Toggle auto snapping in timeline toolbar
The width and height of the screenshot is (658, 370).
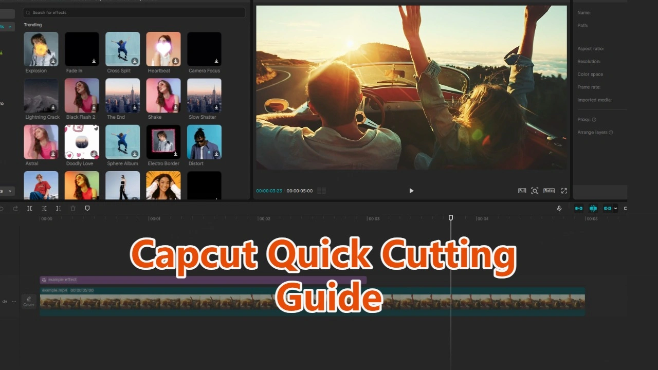coord(593,208)
